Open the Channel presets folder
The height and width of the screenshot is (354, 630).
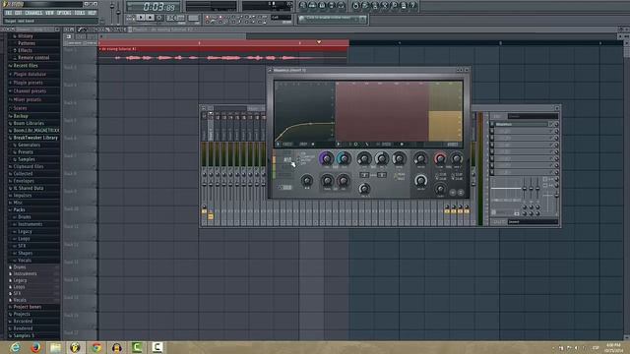(x=30, y=91)
